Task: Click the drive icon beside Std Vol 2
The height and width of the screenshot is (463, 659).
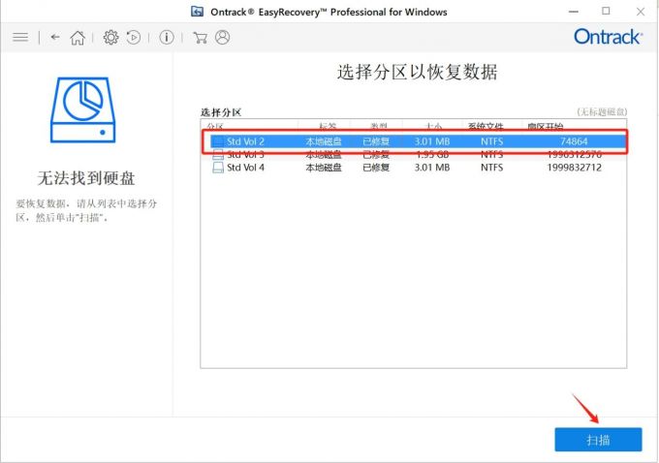Action: [x=218, y=141]
